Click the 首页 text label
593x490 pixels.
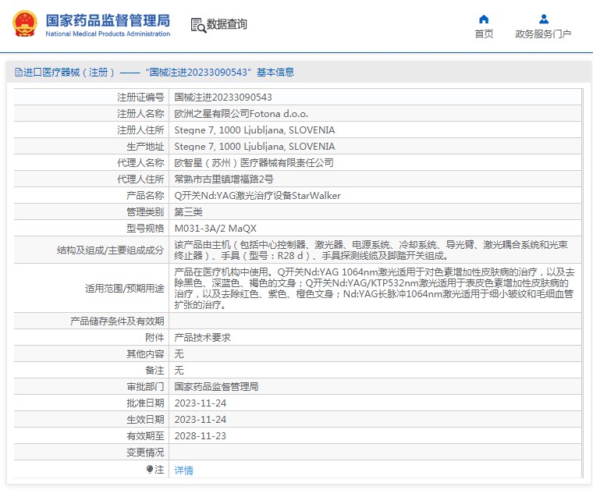click(484, 34)
